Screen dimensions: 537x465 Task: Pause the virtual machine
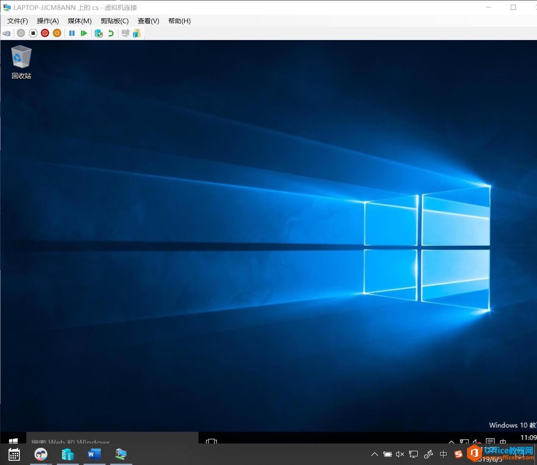tap(72, 33)
